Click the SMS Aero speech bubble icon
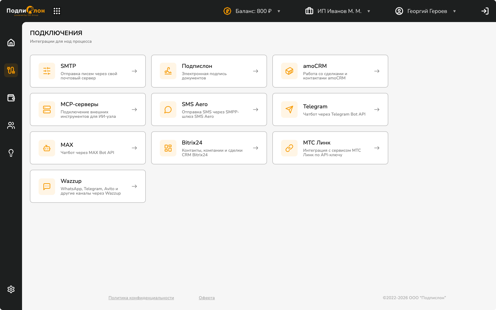 tap(168, 110)
